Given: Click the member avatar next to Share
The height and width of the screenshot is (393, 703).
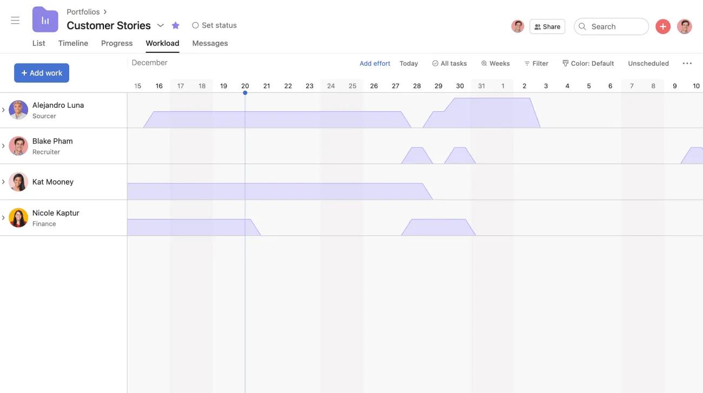Looking at the screenshot, I should pyautogui.click(x=518, y=26).
